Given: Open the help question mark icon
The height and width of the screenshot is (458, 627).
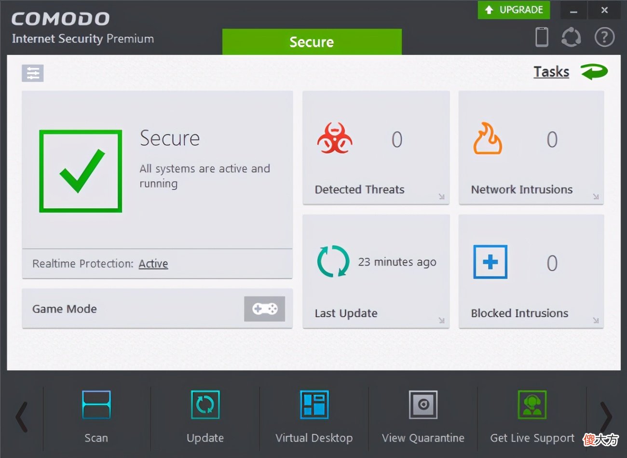Looking at the screenshot, I should [604, 37].
